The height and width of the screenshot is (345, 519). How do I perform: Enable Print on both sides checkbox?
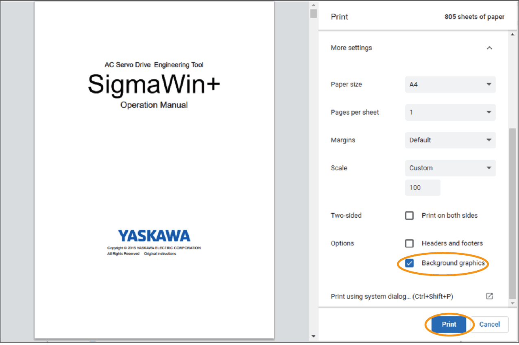pyautogui.click(x=410, y=215)
